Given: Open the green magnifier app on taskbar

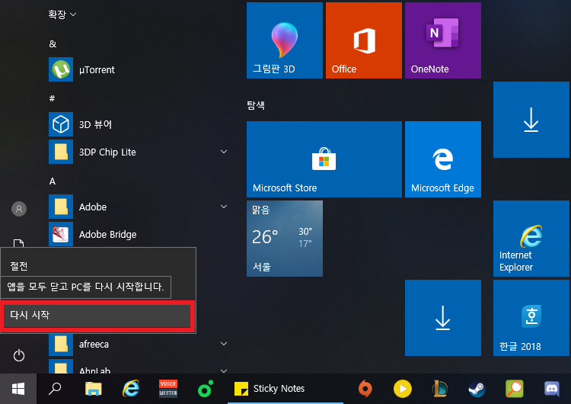Looking at the screenshot, I should (515, 389).
